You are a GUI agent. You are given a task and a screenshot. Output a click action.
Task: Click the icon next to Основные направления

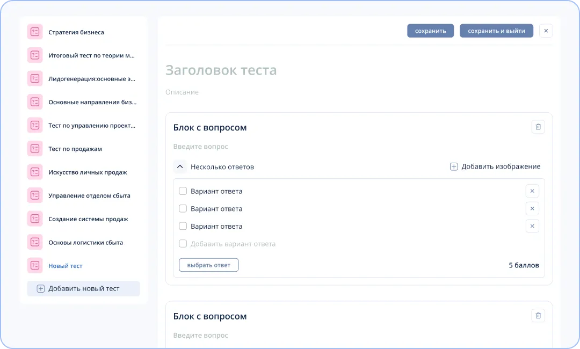(35, 101)
